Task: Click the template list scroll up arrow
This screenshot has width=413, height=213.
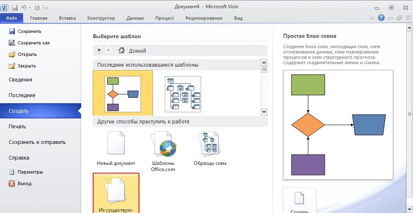Action: coord(264,63)
